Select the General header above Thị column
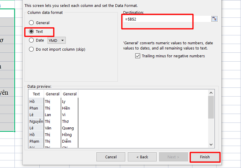 pos(52,94)
